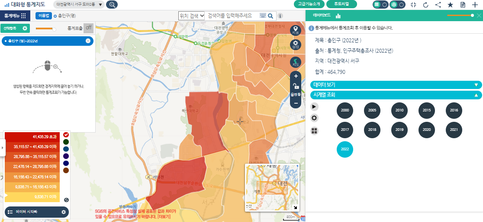Image resolution: width=483 pixels, height=222 pixels.
Task: Click the share icon in top toolbar
Action: tap(438, 5)
